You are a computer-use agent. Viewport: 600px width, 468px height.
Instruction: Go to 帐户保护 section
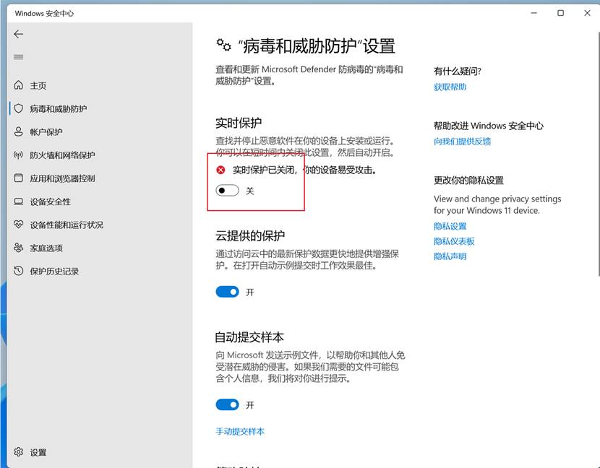tap(46, 132)
